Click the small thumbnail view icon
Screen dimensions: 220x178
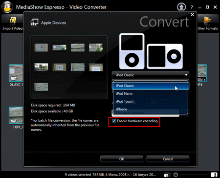click(x=166, y=175)
